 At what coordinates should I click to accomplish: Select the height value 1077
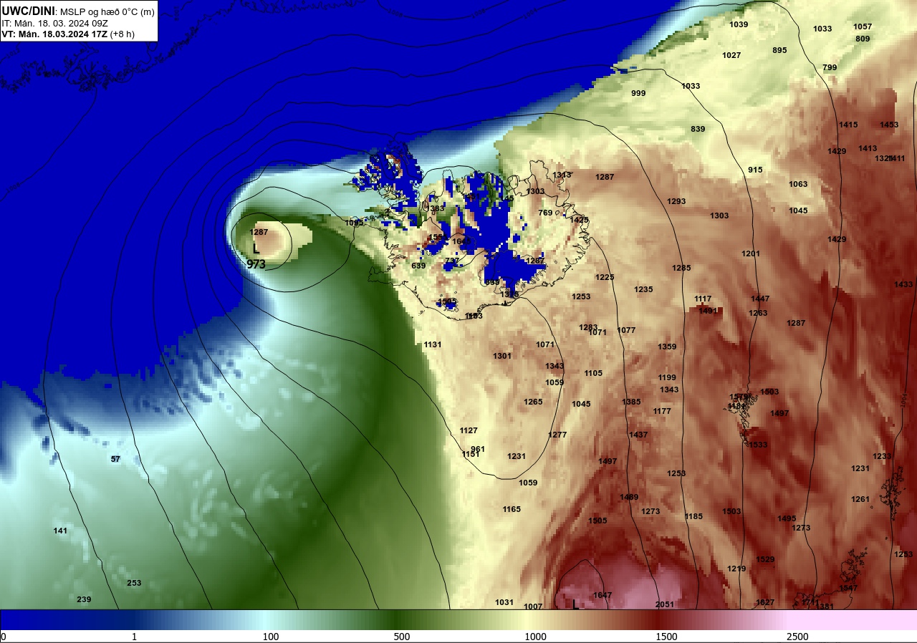[x=626, y=330]
